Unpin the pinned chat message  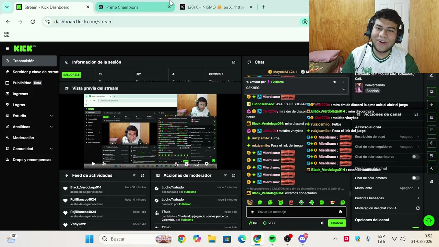click(334, 82)
